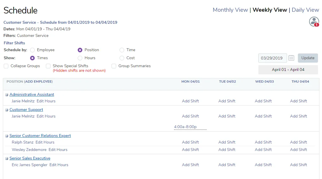Switch to Monthly View
The image size is (322, 179).
(x=230, y=10)
